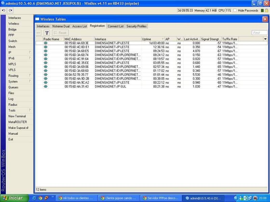Click Exit in sidebar
270x202 pixels.
pos(20,139)
